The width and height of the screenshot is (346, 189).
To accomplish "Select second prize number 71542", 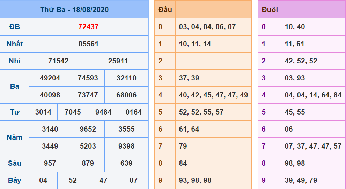I will coord(58,61).
